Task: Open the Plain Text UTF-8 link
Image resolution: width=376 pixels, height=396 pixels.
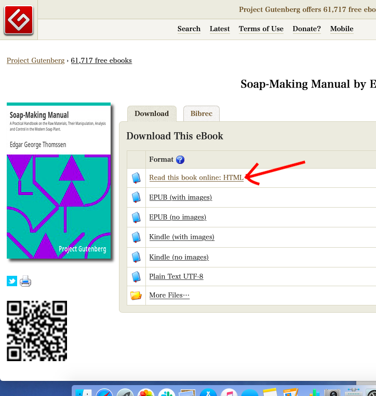Action: 176,276
